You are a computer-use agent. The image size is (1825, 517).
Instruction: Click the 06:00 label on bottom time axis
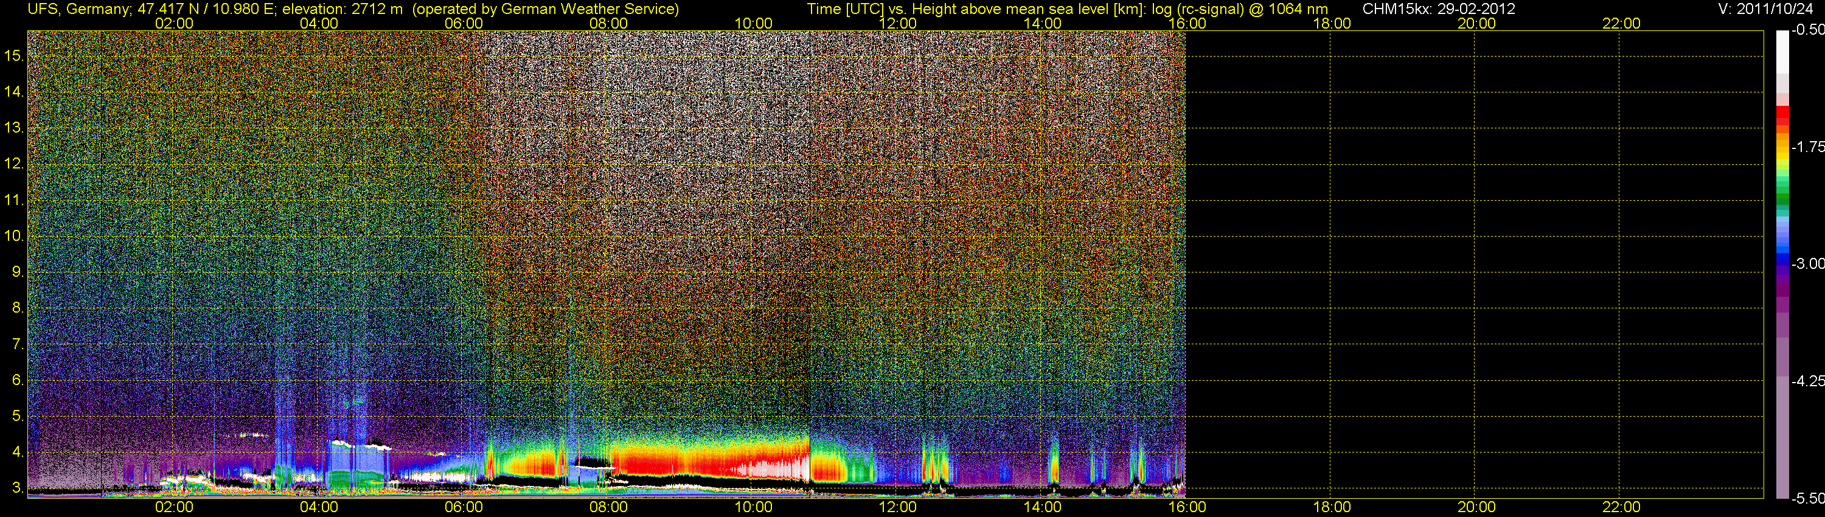(464, 507)
